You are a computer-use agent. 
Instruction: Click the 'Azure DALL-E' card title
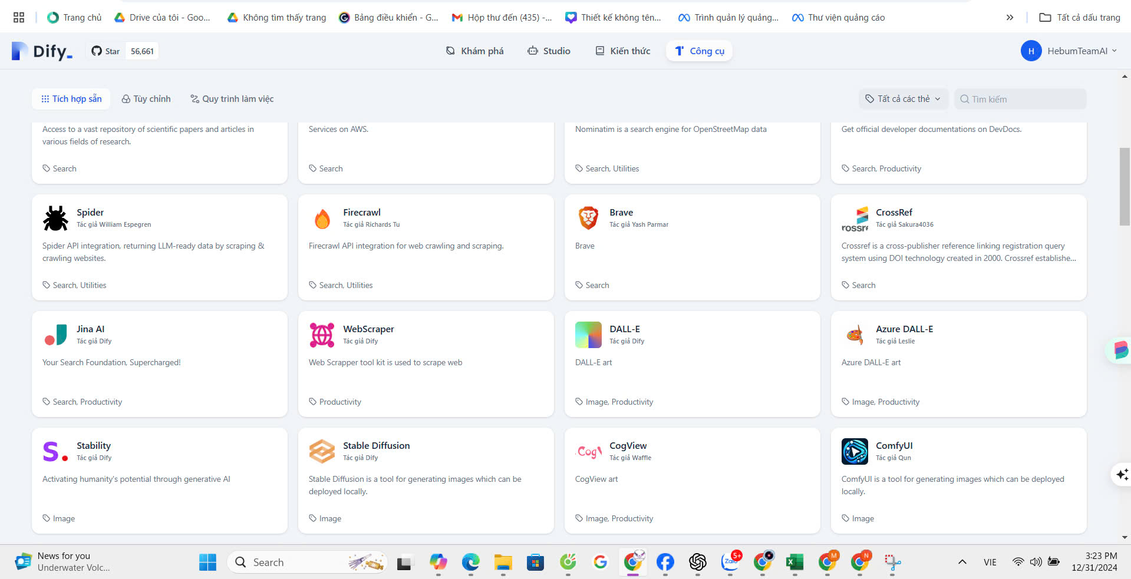(904, 329)
